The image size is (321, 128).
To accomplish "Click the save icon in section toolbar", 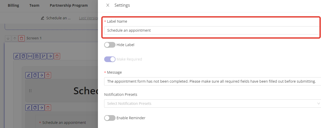I will pos(37,56).
